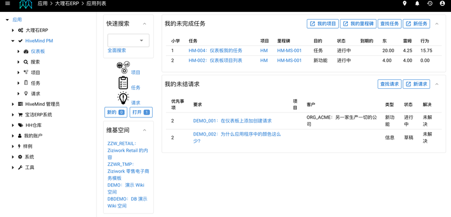451x217 pixels.
Task: Open the hamburger menu icon
Action: pos(8,3)
